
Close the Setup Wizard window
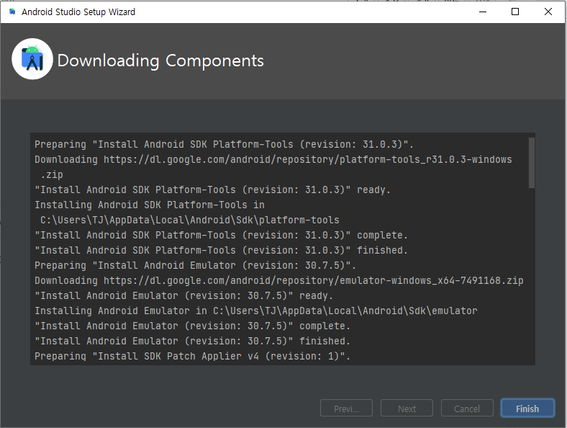(548, 12)
